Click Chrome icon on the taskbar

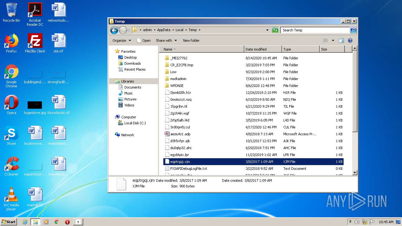(x=57, y=222)
